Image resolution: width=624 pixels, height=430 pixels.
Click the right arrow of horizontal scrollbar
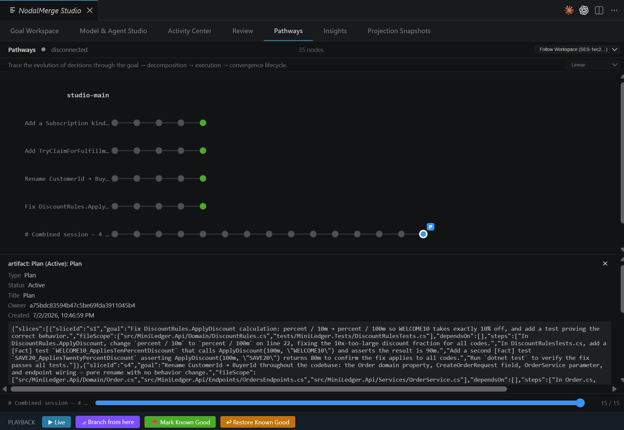coord(614,389)
